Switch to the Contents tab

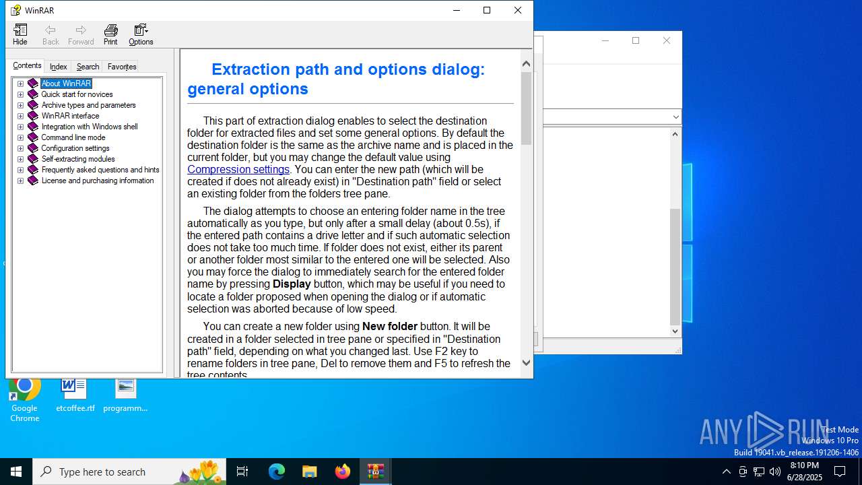point(27,65)
